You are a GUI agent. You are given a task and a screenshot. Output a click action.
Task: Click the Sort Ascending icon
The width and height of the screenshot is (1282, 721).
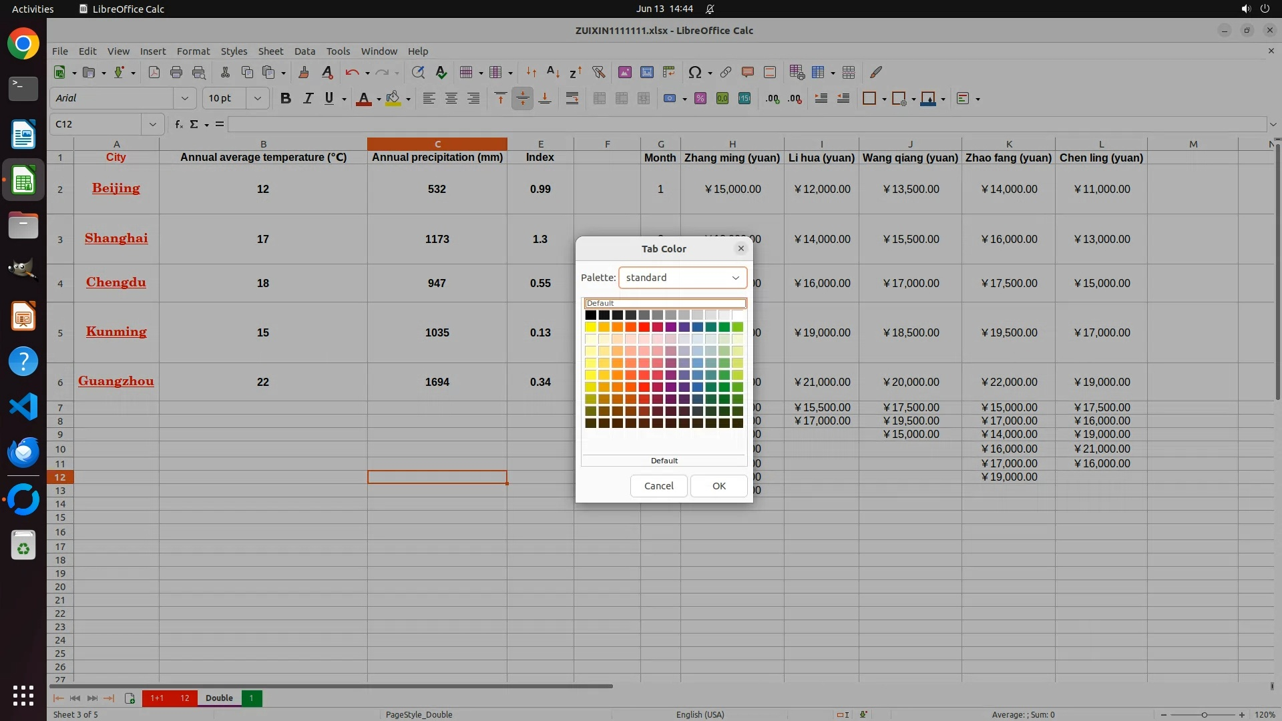click(553, 72)
